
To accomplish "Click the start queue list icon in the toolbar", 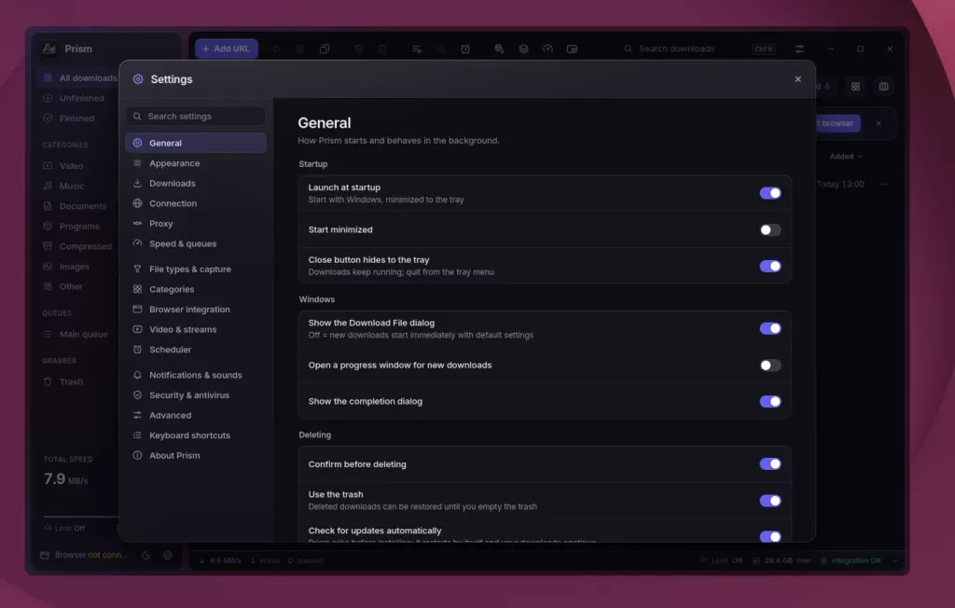I will [x=417, y=48].
